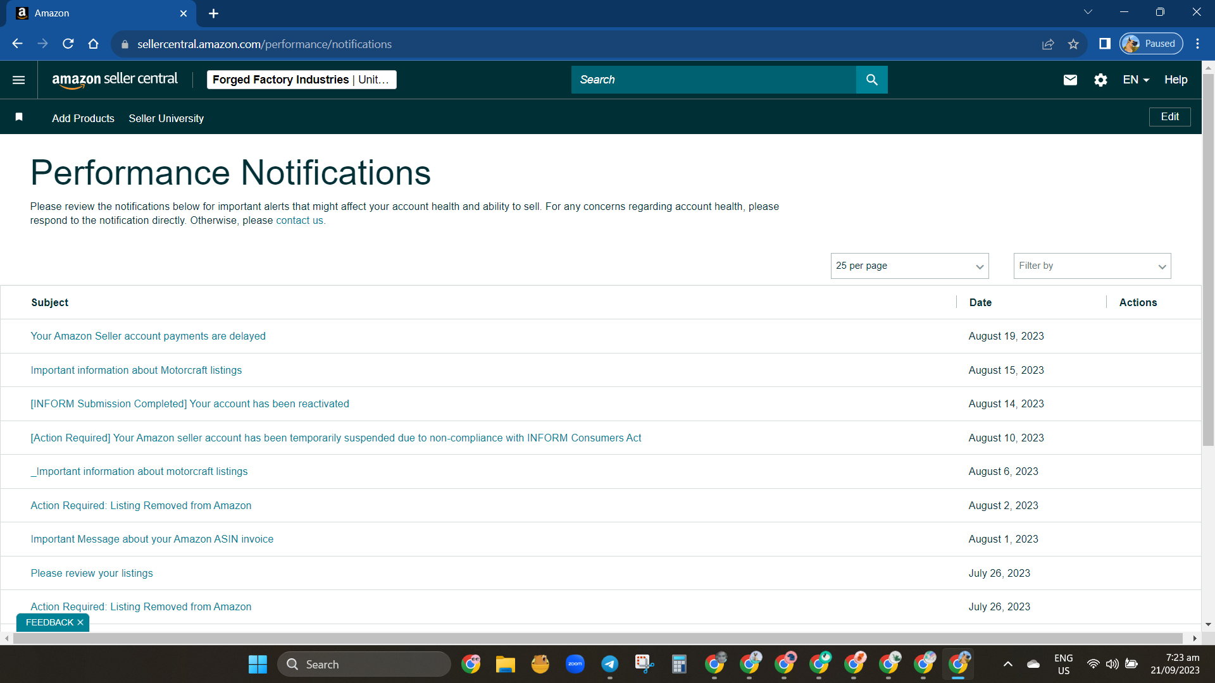
Task: Click the Seller Central search field
Action: pos(714,80)
